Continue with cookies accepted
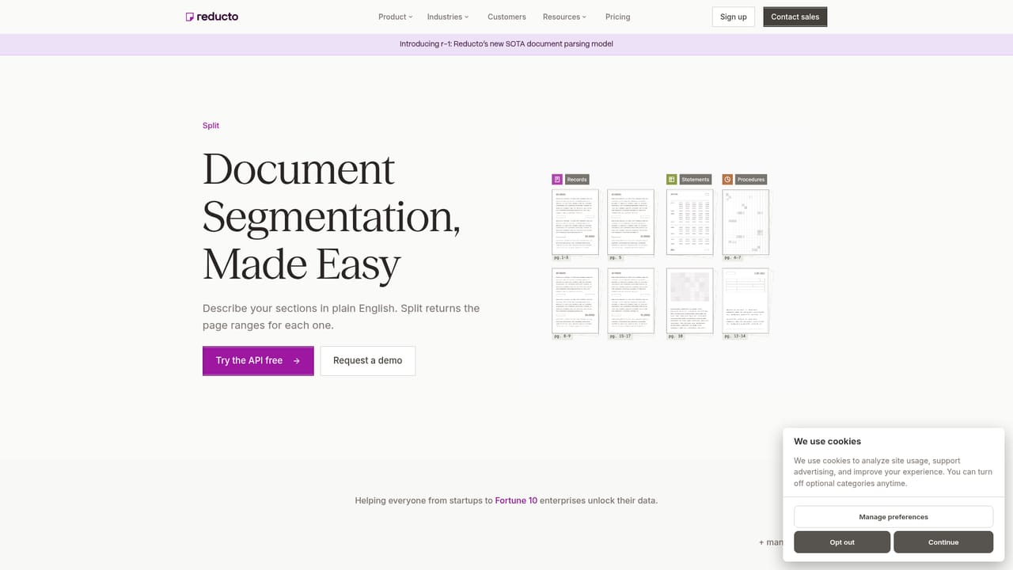The width and height of the screenshot is (1013, 570). (x=943, y=542)
